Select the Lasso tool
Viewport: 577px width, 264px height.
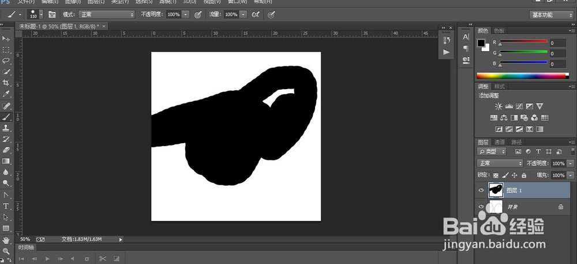6,60
